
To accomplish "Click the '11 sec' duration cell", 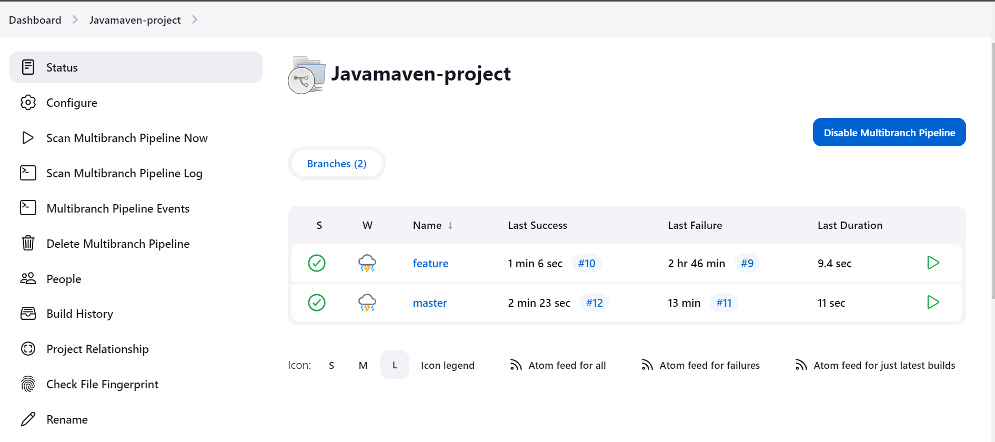I will (831, 303).
